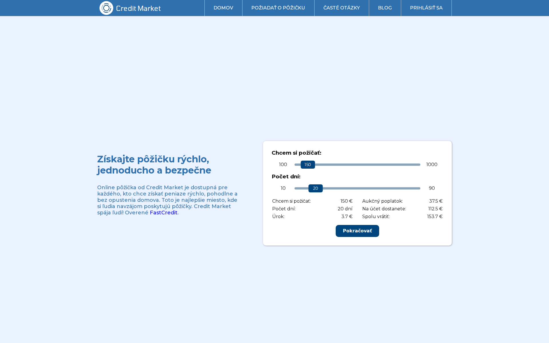Click the Chcem si požičať heading
Viewport: 549px width, 343px height.
pos(297,153)
